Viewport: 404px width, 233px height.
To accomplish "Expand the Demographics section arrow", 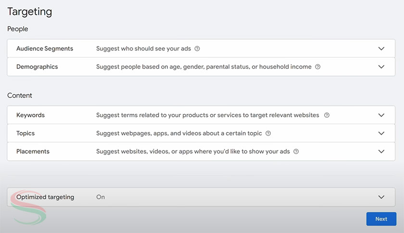I will click(x=381, y=67).
